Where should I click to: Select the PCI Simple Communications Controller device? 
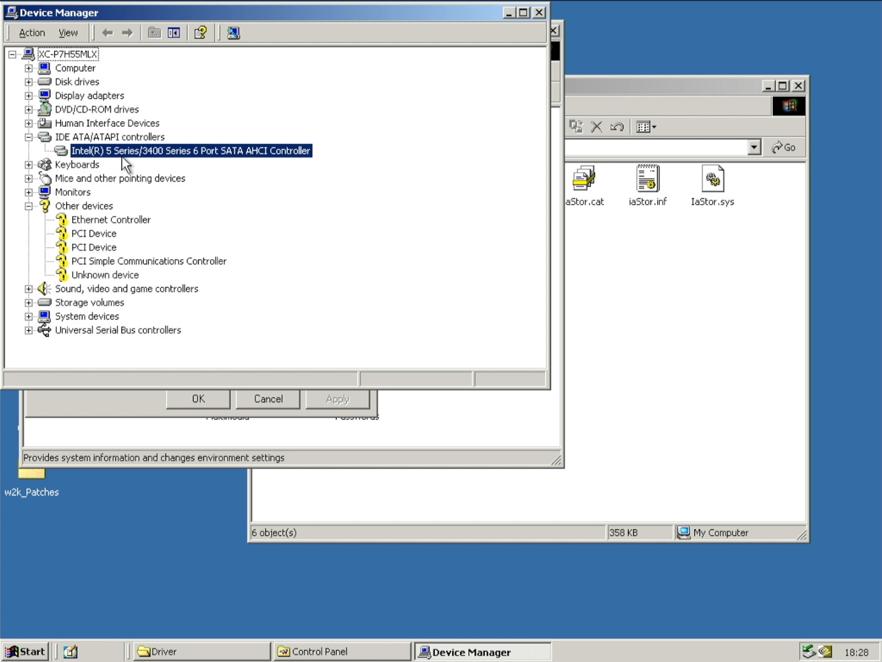click(149, 261)
